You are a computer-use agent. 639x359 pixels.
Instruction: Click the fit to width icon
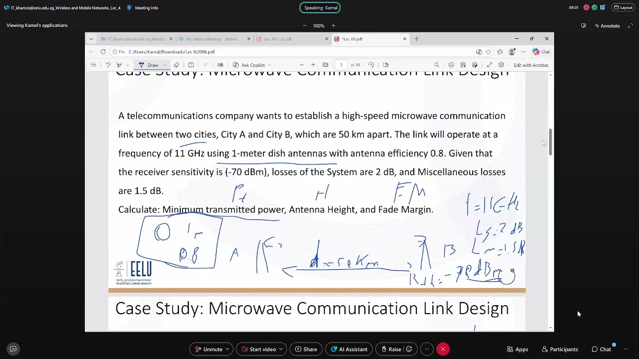tap(325, 65)
